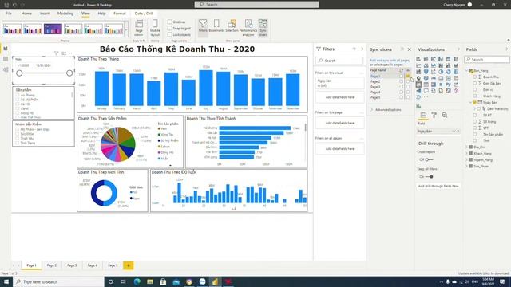The image size is (511, 287).
Task: Switch to Mobile layout
Action: [x=155, y=28]
